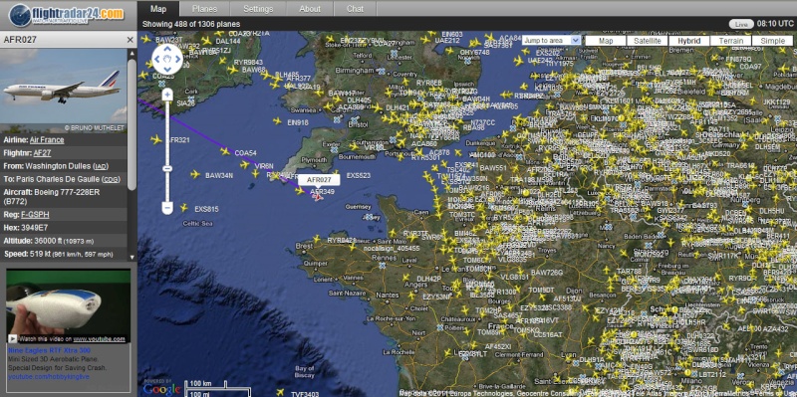Viewport: 797px width, 397px height.
Task: Select the EXS815 plane icon
Action: tap(184, 208)
